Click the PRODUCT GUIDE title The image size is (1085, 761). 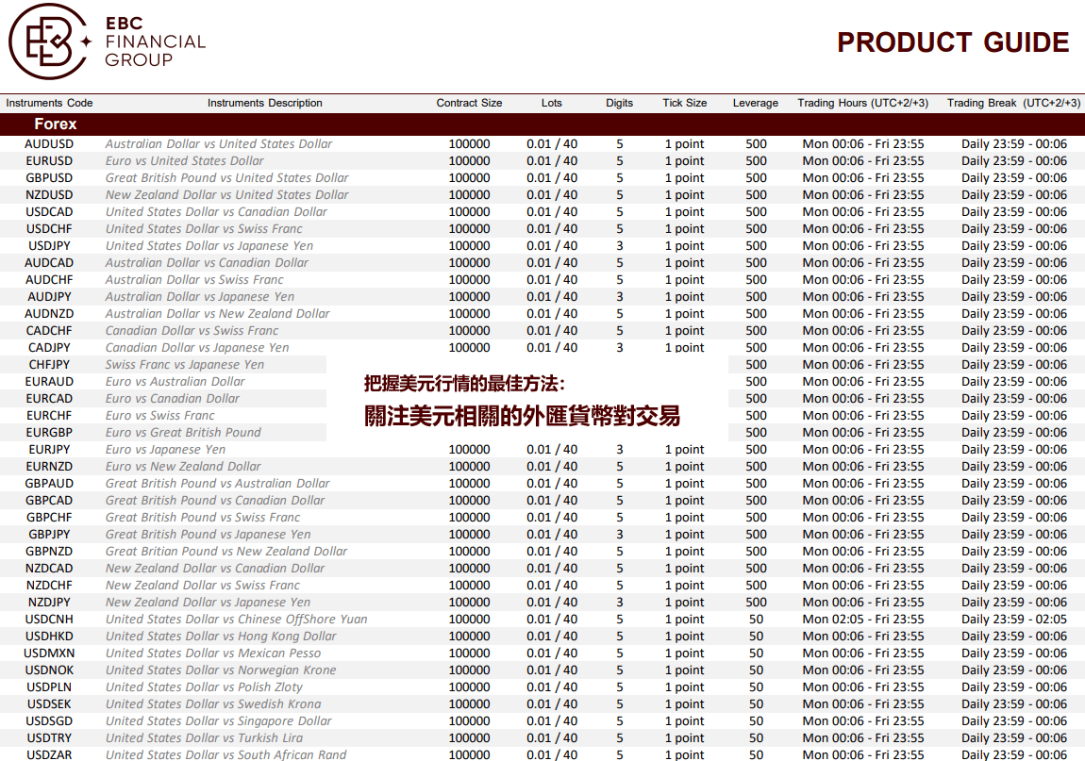[x=953, y=42]
